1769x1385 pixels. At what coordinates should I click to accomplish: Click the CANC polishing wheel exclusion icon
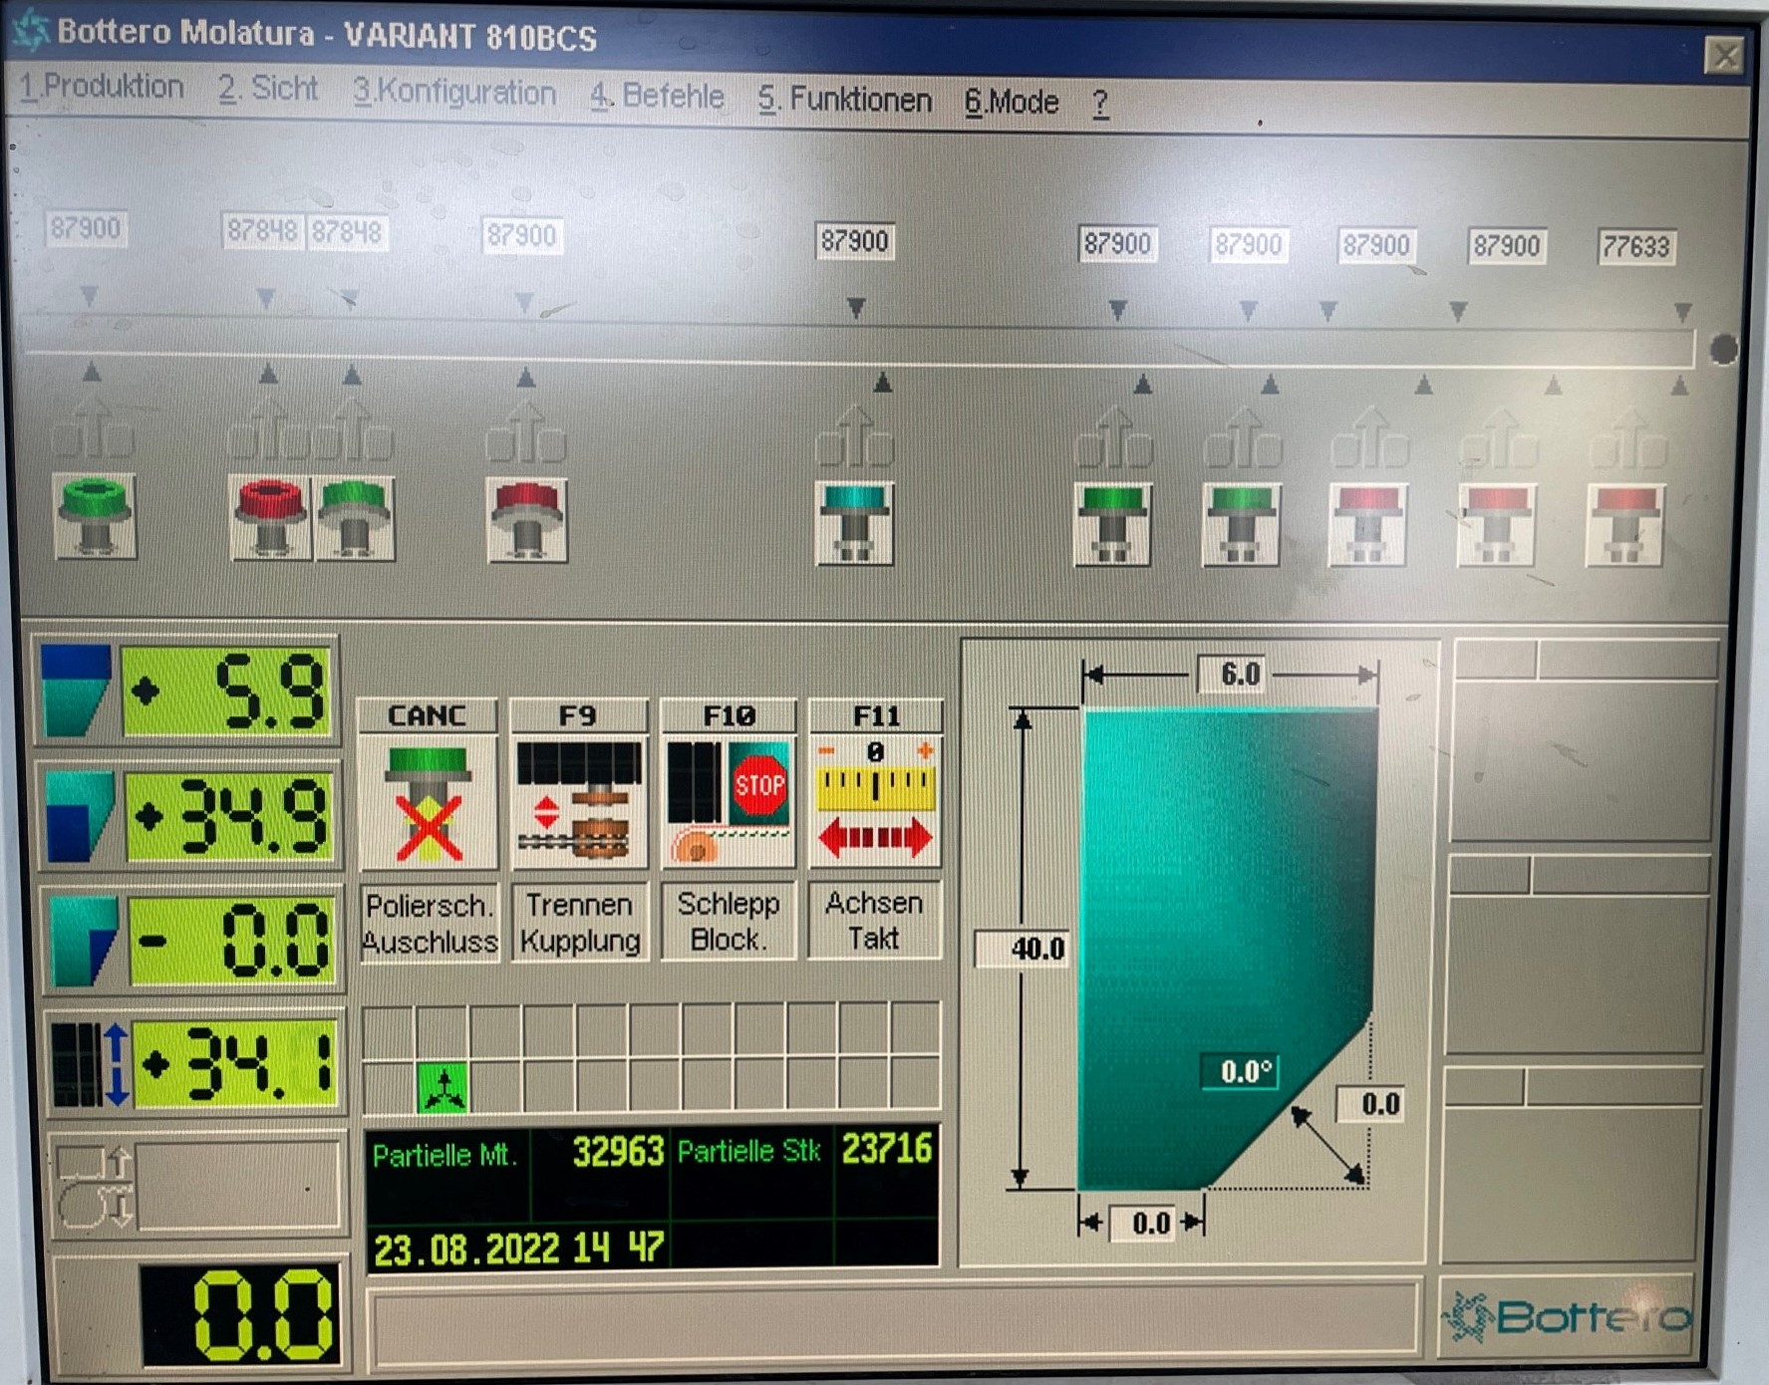(x=428, y=803)
